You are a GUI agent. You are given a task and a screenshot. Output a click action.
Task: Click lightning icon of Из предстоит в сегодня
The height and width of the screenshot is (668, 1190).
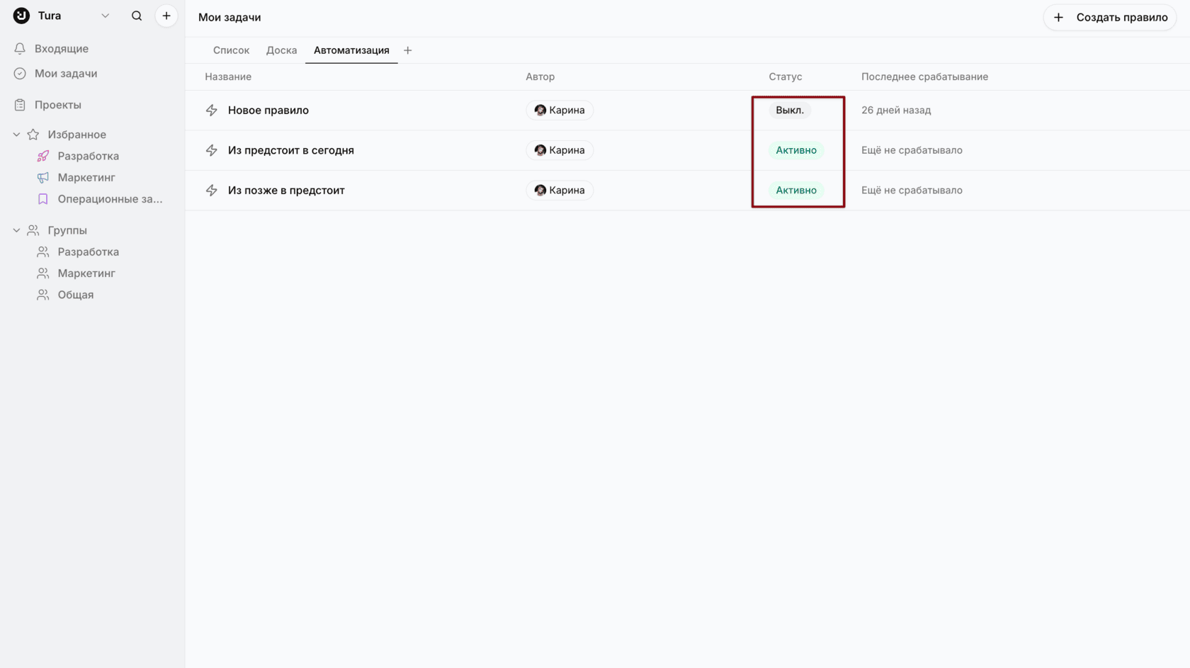212,150
